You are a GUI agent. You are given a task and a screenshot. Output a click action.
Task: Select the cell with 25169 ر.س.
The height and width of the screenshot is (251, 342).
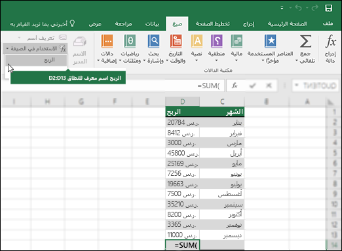[x=183, y=163]
